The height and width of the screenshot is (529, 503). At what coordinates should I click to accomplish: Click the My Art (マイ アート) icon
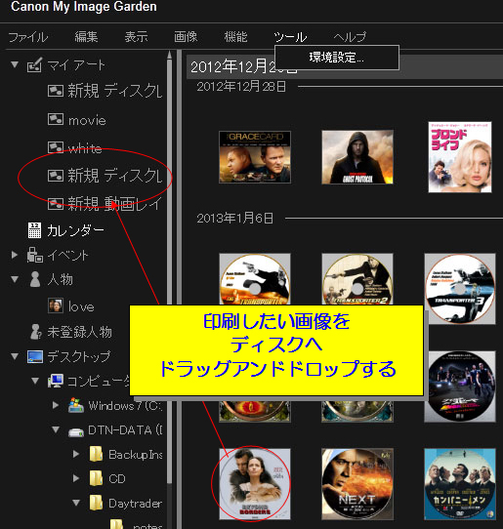34,64
